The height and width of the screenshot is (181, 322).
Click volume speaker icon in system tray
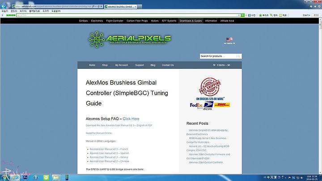click(x=302, y=178)
